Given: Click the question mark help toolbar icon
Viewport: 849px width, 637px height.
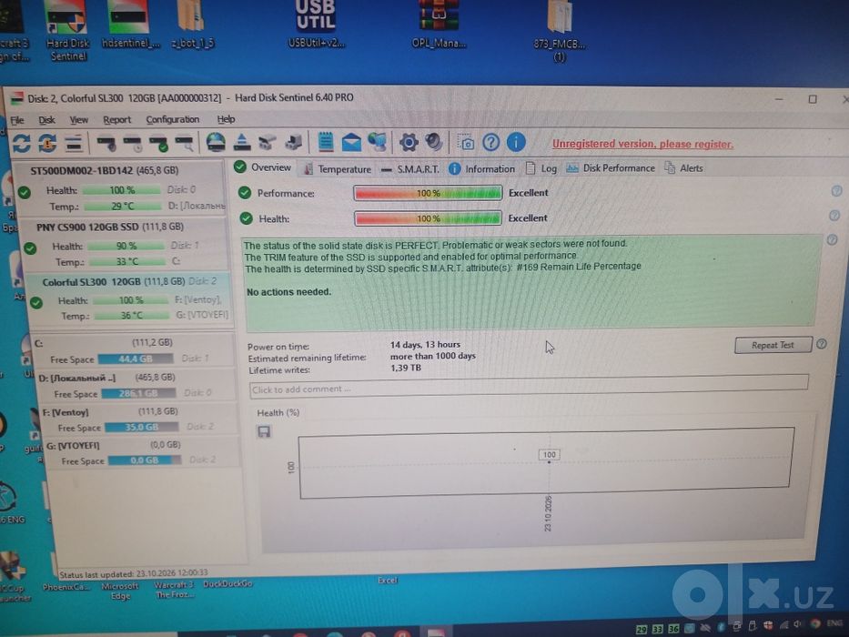Looking at the screenshot, I should click(x=491, y=143).
